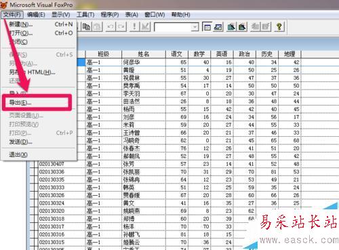Click the Visual FoxPro fox title icon
Screen dimensions: 339x250
coord(4,4)
